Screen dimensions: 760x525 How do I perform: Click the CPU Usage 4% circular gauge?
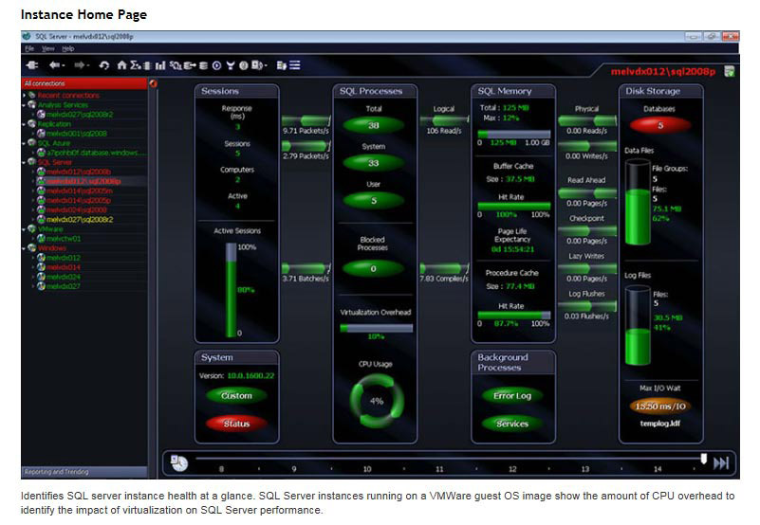(377, 401)
